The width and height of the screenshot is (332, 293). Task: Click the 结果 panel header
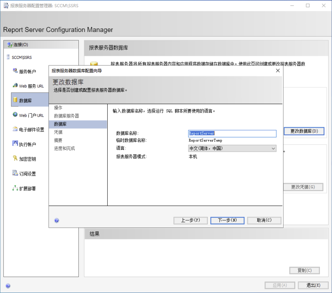pyautogui.click(x=206, y=234)
